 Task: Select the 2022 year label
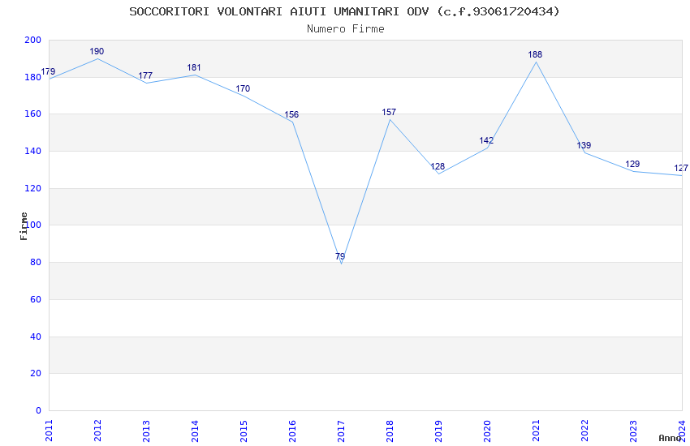click(584, 431)
